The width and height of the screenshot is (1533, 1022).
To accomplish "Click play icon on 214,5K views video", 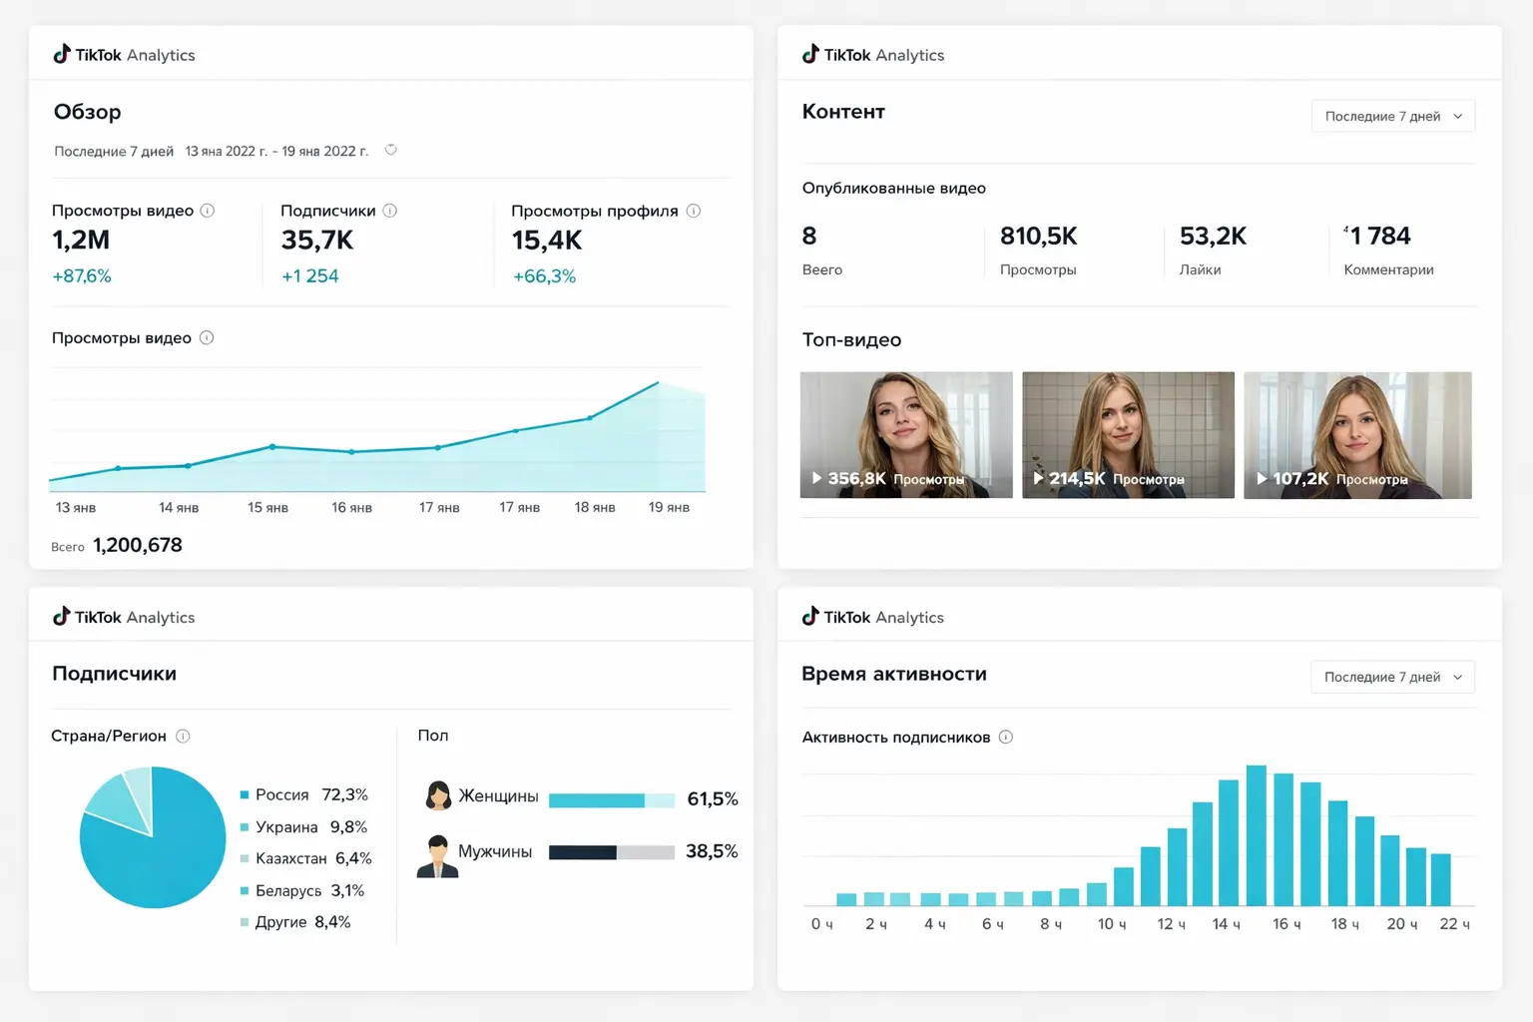I will [1038, 479].
